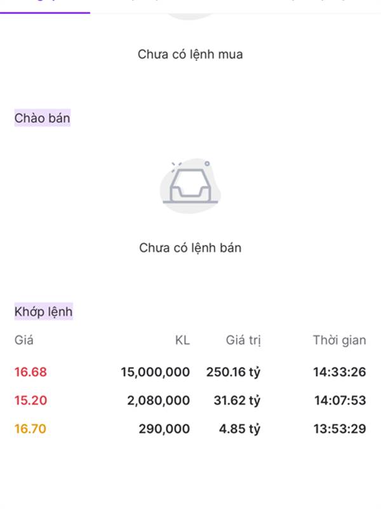Click the 4.85 tỷ value cell
381x509 pixels.
(239, 429)
